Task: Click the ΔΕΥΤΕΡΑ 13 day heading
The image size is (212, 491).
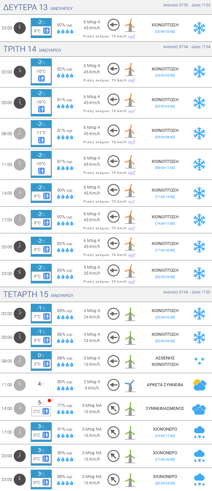Action: click(x=38, y=7)
